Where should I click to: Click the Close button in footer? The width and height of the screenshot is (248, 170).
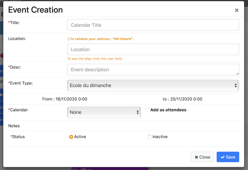[202, 157]
